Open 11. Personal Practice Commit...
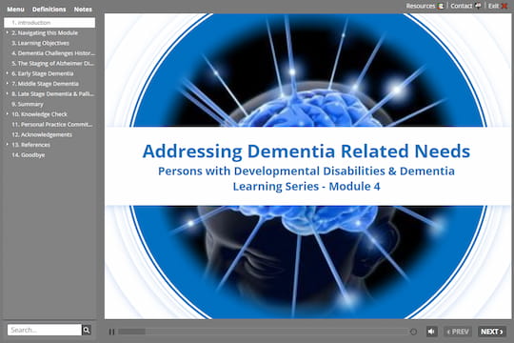Viewport: 514px width, 343px height. click(52, 125)
